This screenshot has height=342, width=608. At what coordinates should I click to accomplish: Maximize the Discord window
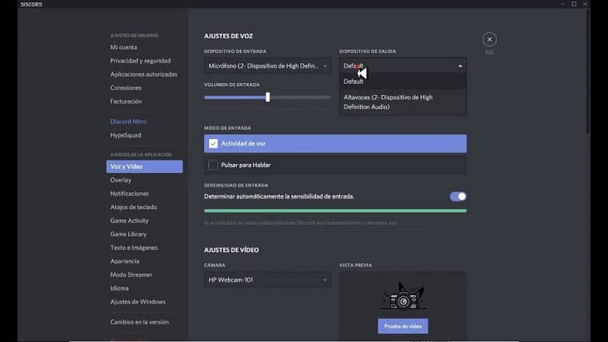tap(574, 4)
